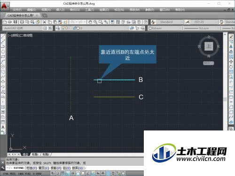This screenshot has height=176, width=235.
Task: Click the ByLayer color swatch box
Action: (x=150, y=28)
